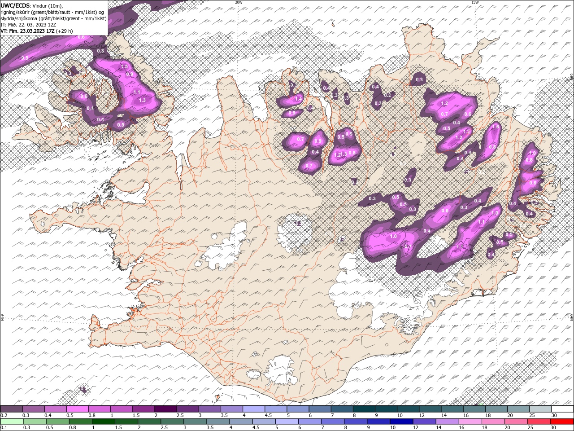The height and width of the screenshot is (431, 574).
Task: Click the '15W' longitude label
Action: click(x=475, y=2)
